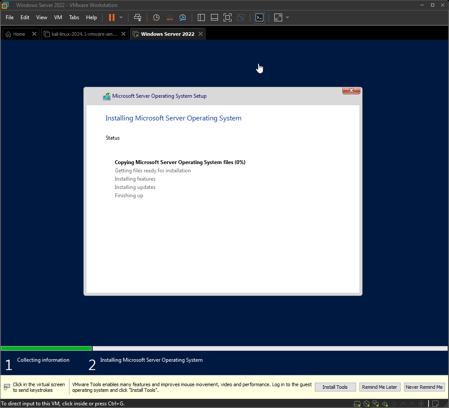Image resolution: width=449 pixels, height=408 pixels.
Task: Click the Setup dialog title icon
Action: point(107,96)
